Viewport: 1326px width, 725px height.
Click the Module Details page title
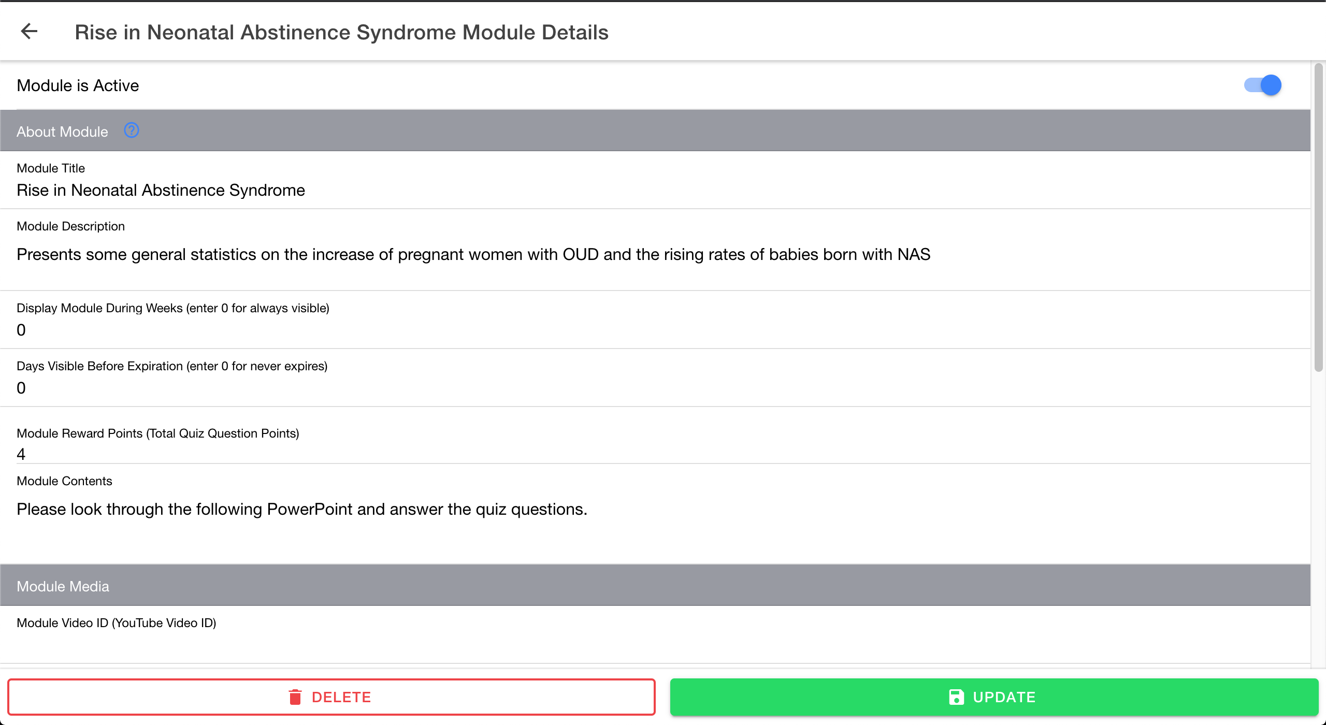pos(341,32)
